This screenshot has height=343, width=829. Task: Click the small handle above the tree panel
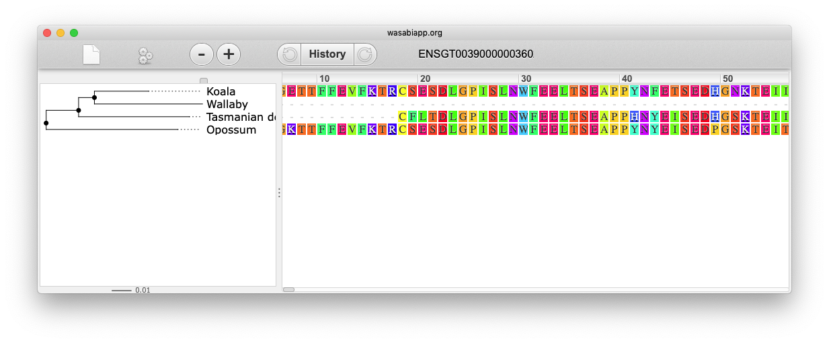(204, 81)
